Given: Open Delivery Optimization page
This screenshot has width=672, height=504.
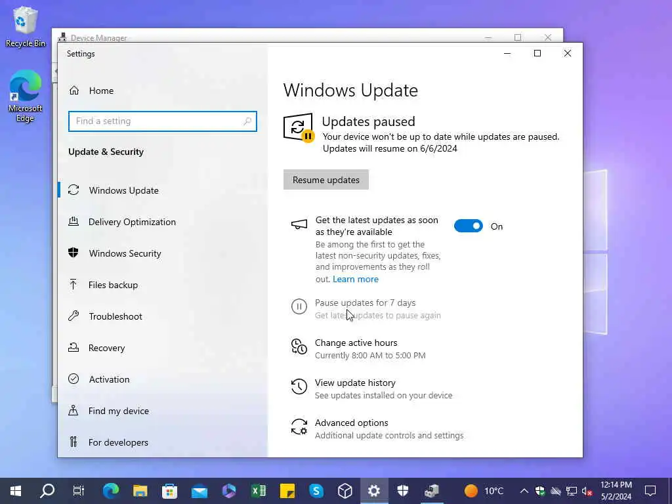Looking at the screenshot, I should tap(163, 222).
